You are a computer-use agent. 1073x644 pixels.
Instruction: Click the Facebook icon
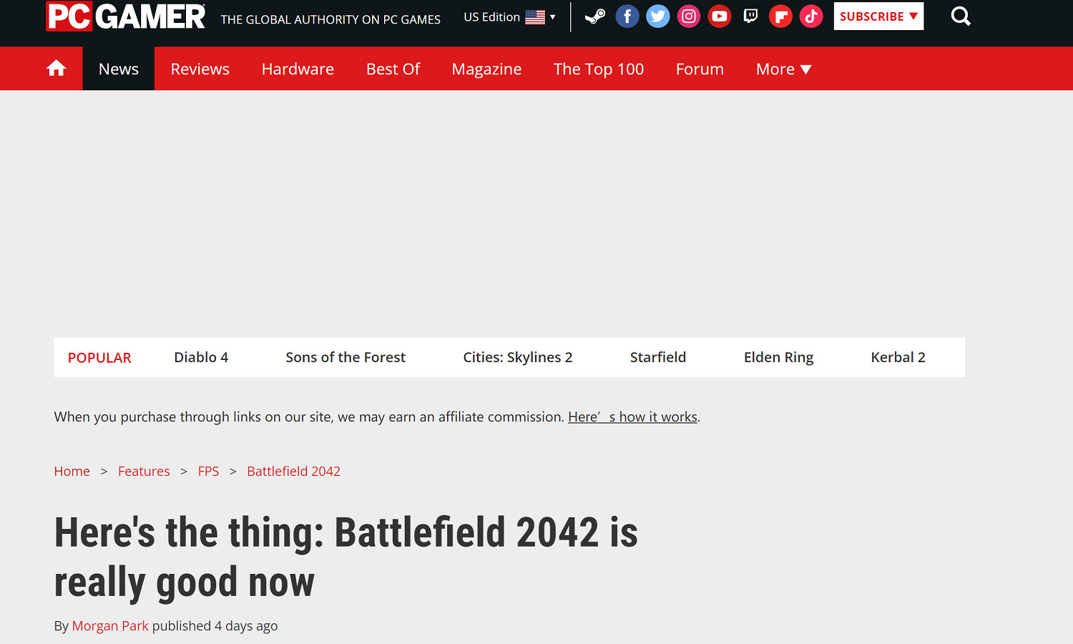627,16
